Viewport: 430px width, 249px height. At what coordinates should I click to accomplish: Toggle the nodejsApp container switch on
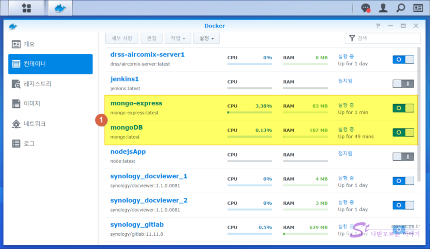pyautogui.click(x=403, y=157)
